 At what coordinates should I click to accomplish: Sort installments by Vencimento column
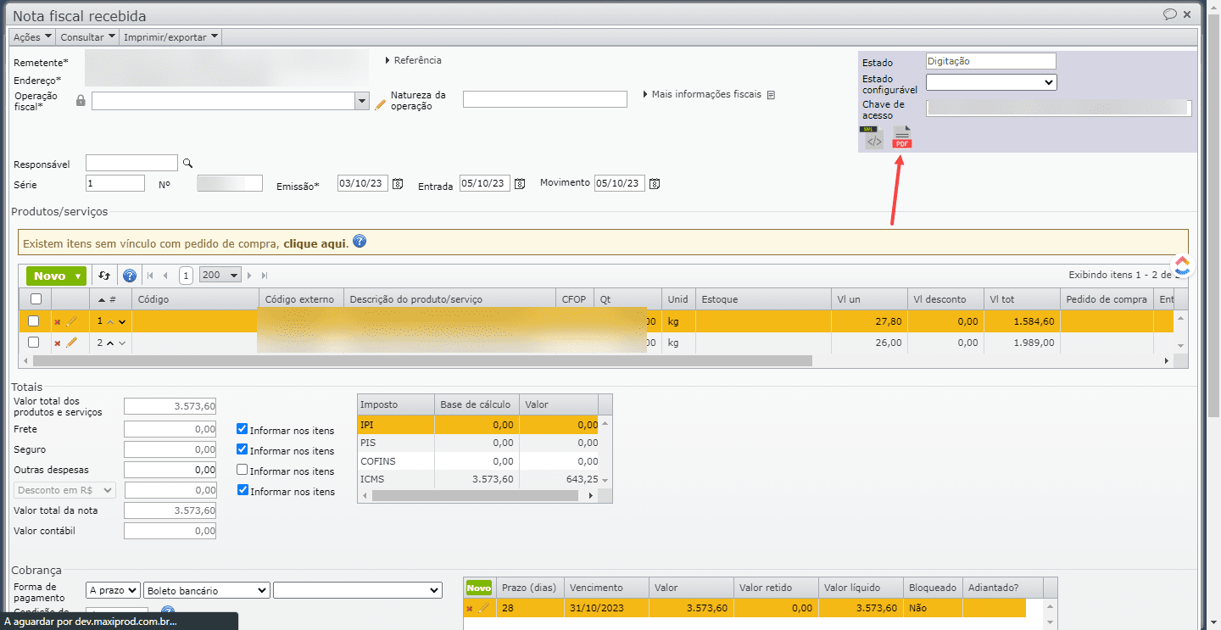coord(606,588)
